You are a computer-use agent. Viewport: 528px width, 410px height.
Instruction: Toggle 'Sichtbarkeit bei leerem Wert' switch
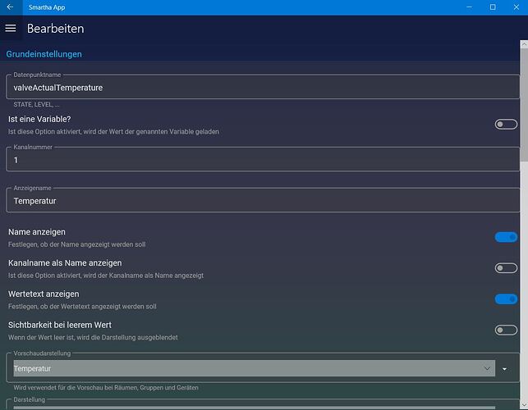point(506,330)
